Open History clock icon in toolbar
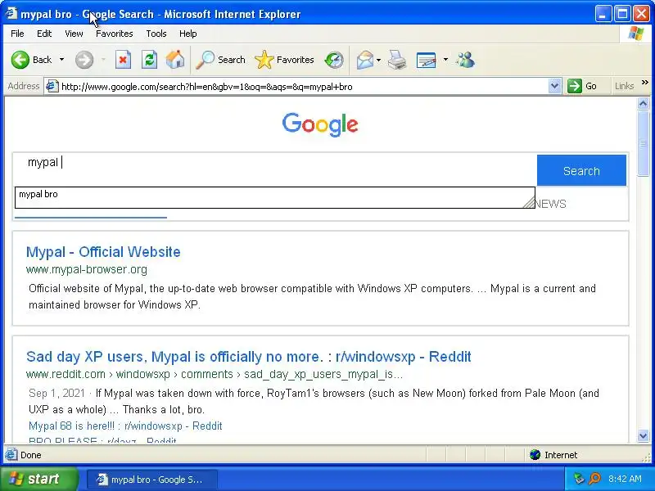This screenshot has width=655, height=491. point(334,60)
